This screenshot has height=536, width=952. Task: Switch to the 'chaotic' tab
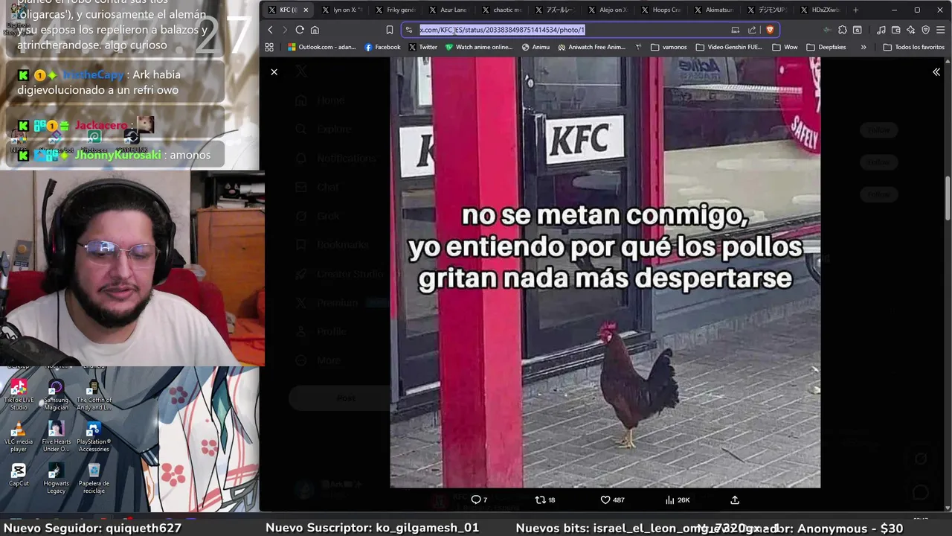(x=501, y=10)
